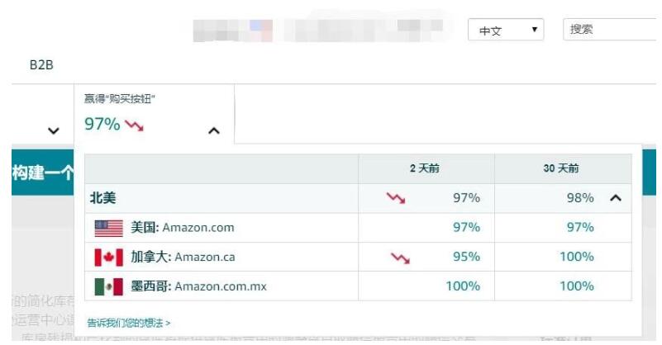Viewport: 662px width, 345px height.
Task: Open the 中文 language dropdown
Action: pos(506,31)
